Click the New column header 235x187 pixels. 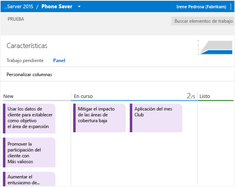click(x=8, y=96)
